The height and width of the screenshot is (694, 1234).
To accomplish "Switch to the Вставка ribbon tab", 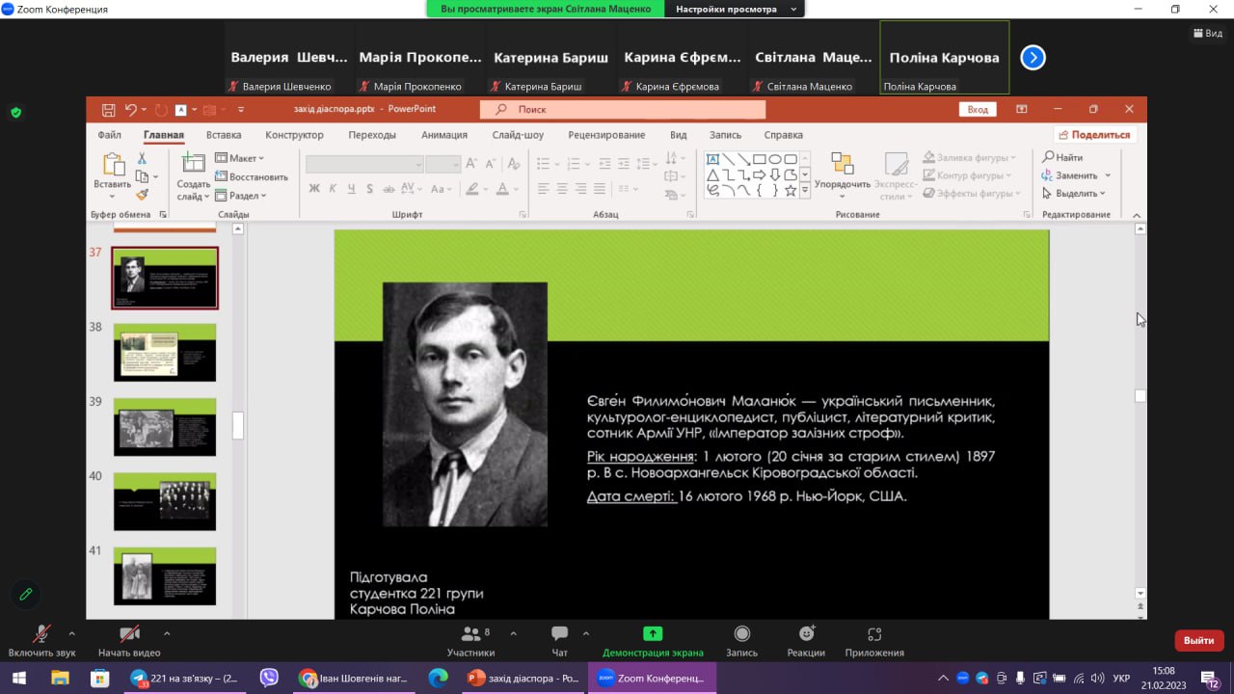I will [224, 135].
